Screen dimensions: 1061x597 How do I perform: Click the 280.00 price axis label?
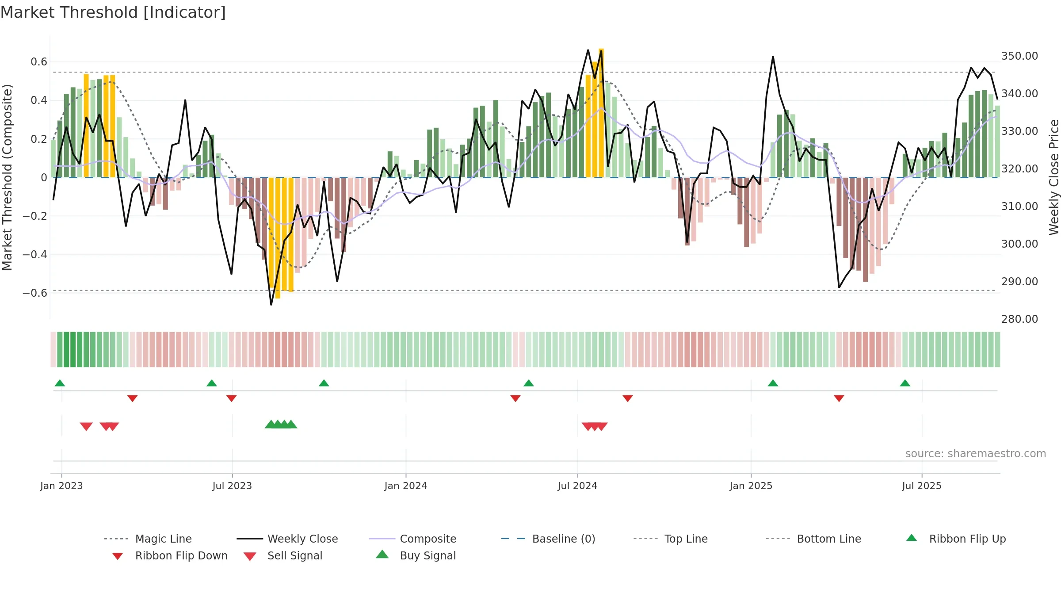tap(1019, 319)
